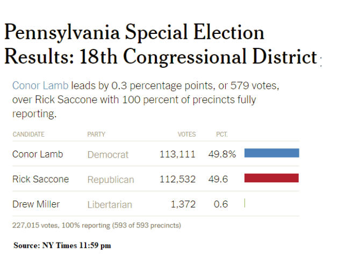Click the Republican party label
344x271 pixels.
111,180
